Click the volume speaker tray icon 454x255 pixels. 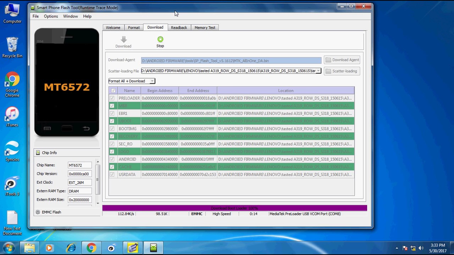421,248
